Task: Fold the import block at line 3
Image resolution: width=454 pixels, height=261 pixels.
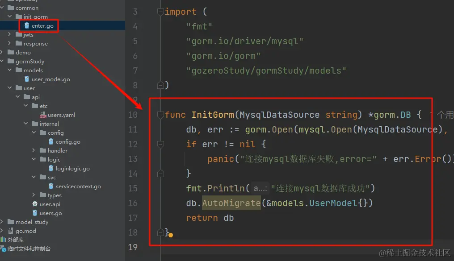Action: click(x=160, y=12)
